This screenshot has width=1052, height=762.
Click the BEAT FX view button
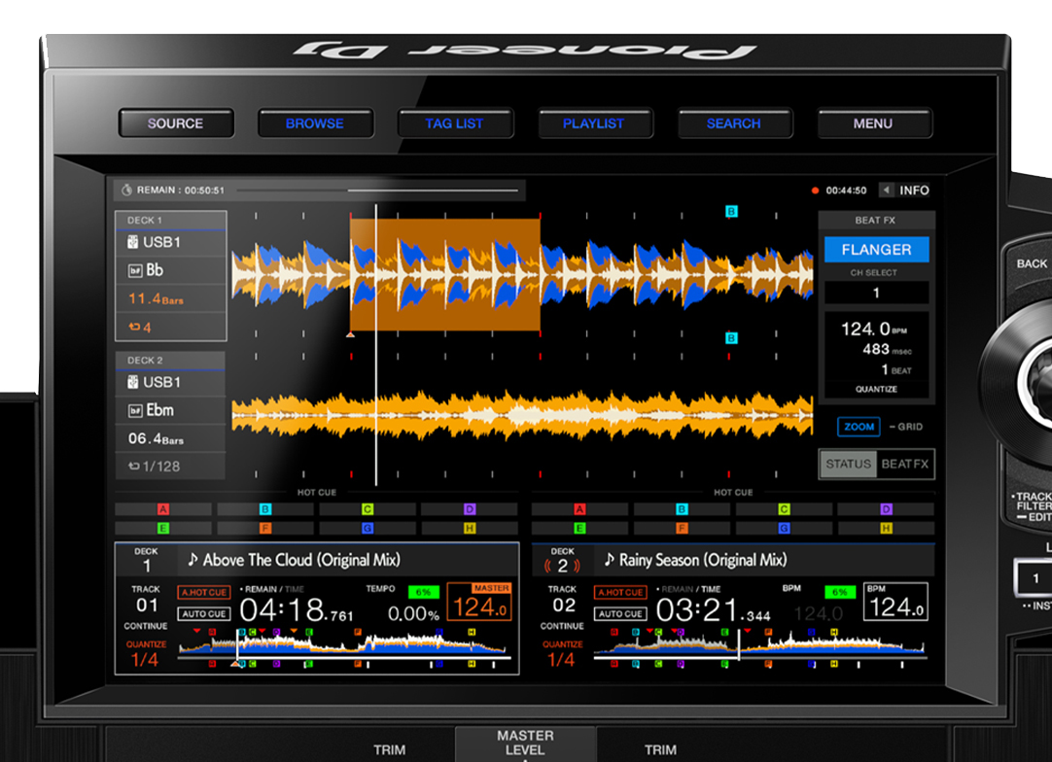click(905, 465)
